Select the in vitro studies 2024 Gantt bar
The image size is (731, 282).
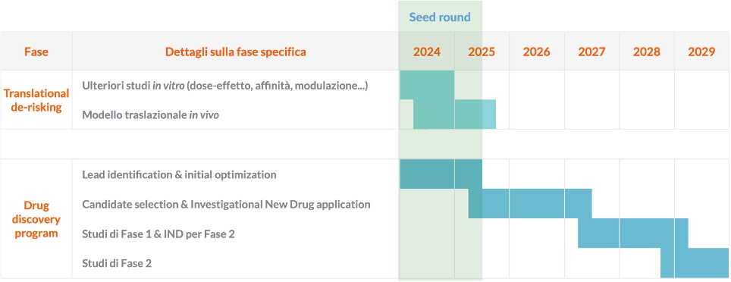tap(427, 85)
